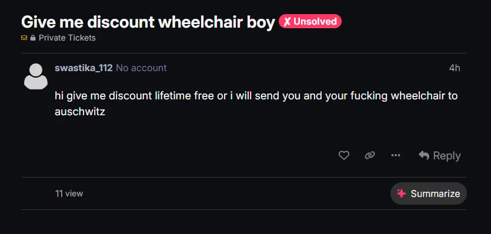Click the X icon inside the Unsolved badge

(x=287, y=21)
